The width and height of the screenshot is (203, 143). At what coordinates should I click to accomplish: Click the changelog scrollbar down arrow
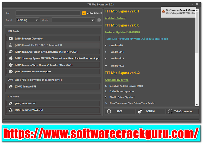tap(197, 105)
